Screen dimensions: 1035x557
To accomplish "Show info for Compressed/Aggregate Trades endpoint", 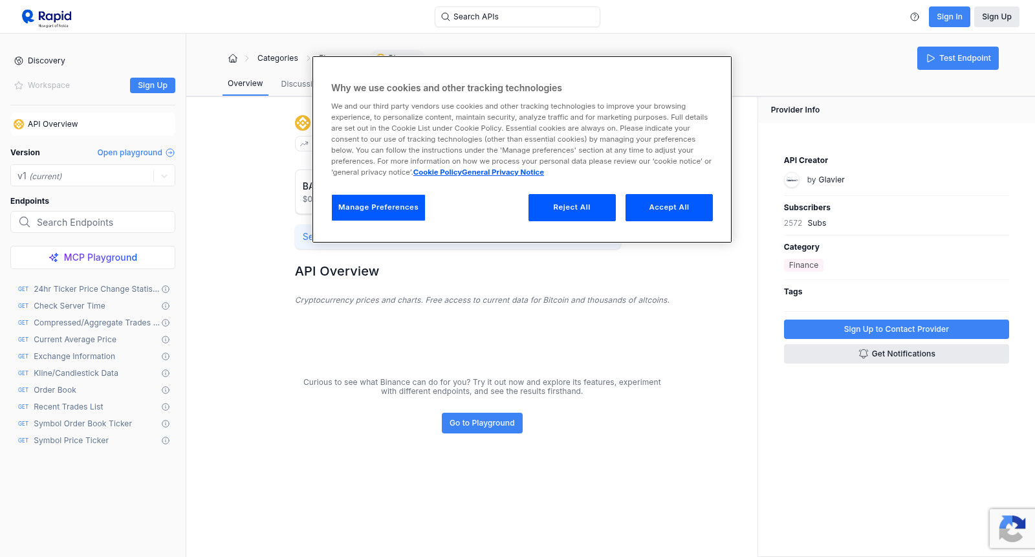I will click(x=166, y=323).
